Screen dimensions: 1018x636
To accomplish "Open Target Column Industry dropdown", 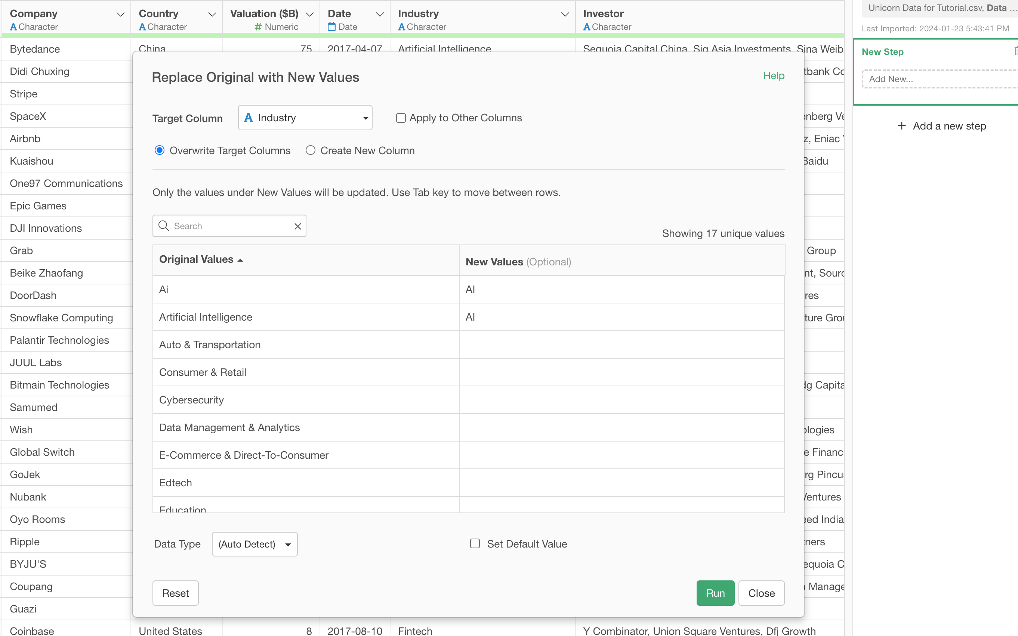I will [x=305, y=118].
